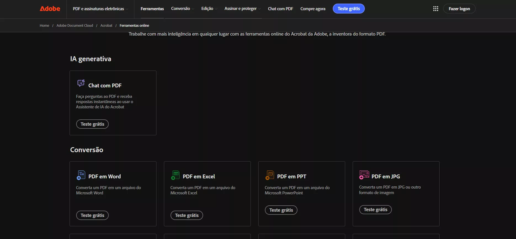The width and height of the screenshot is (516, 239).
Task: Open the apps grid menu
Action: (436, 9)
